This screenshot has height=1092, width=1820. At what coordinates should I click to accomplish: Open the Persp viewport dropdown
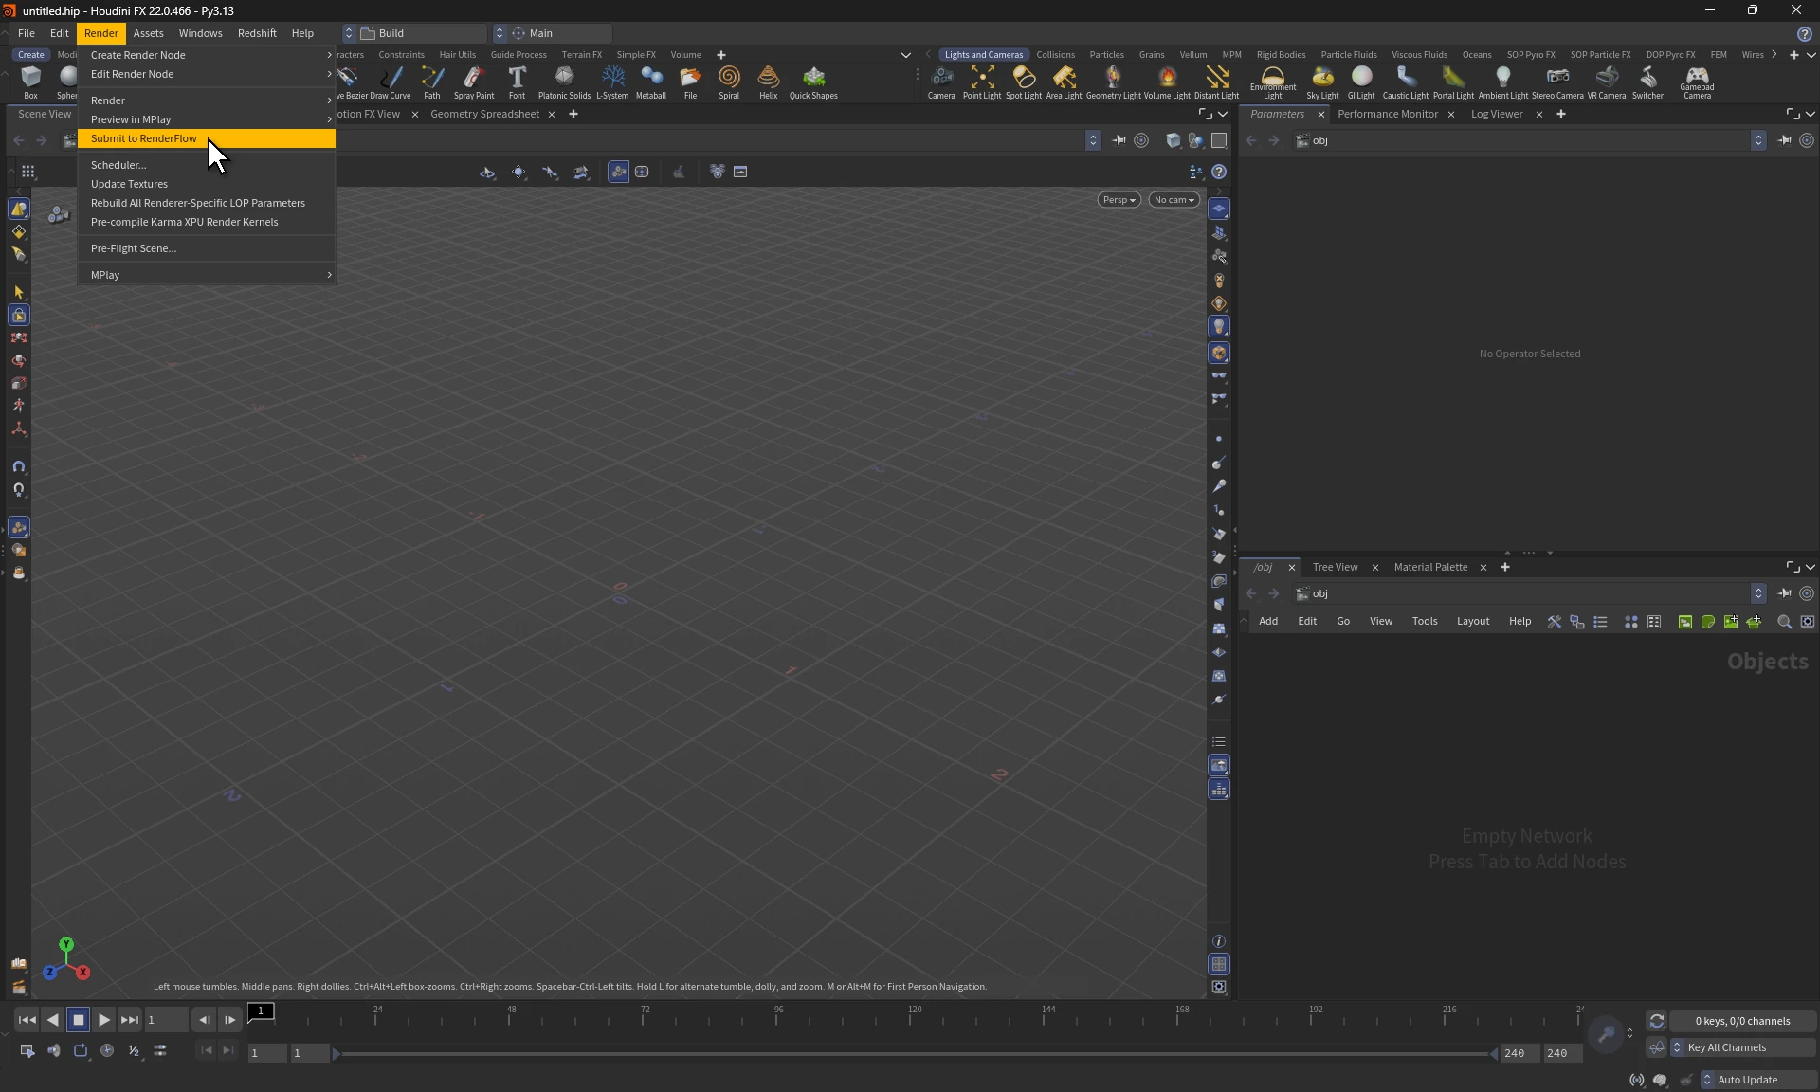click(1119, 200)
